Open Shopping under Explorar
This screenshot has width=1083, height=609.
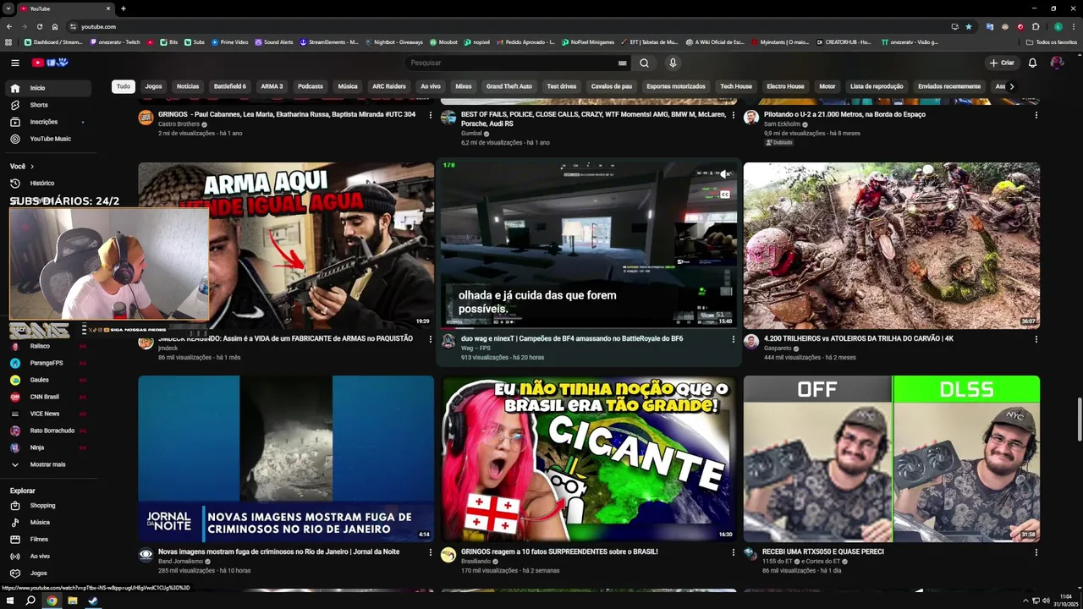47,505
